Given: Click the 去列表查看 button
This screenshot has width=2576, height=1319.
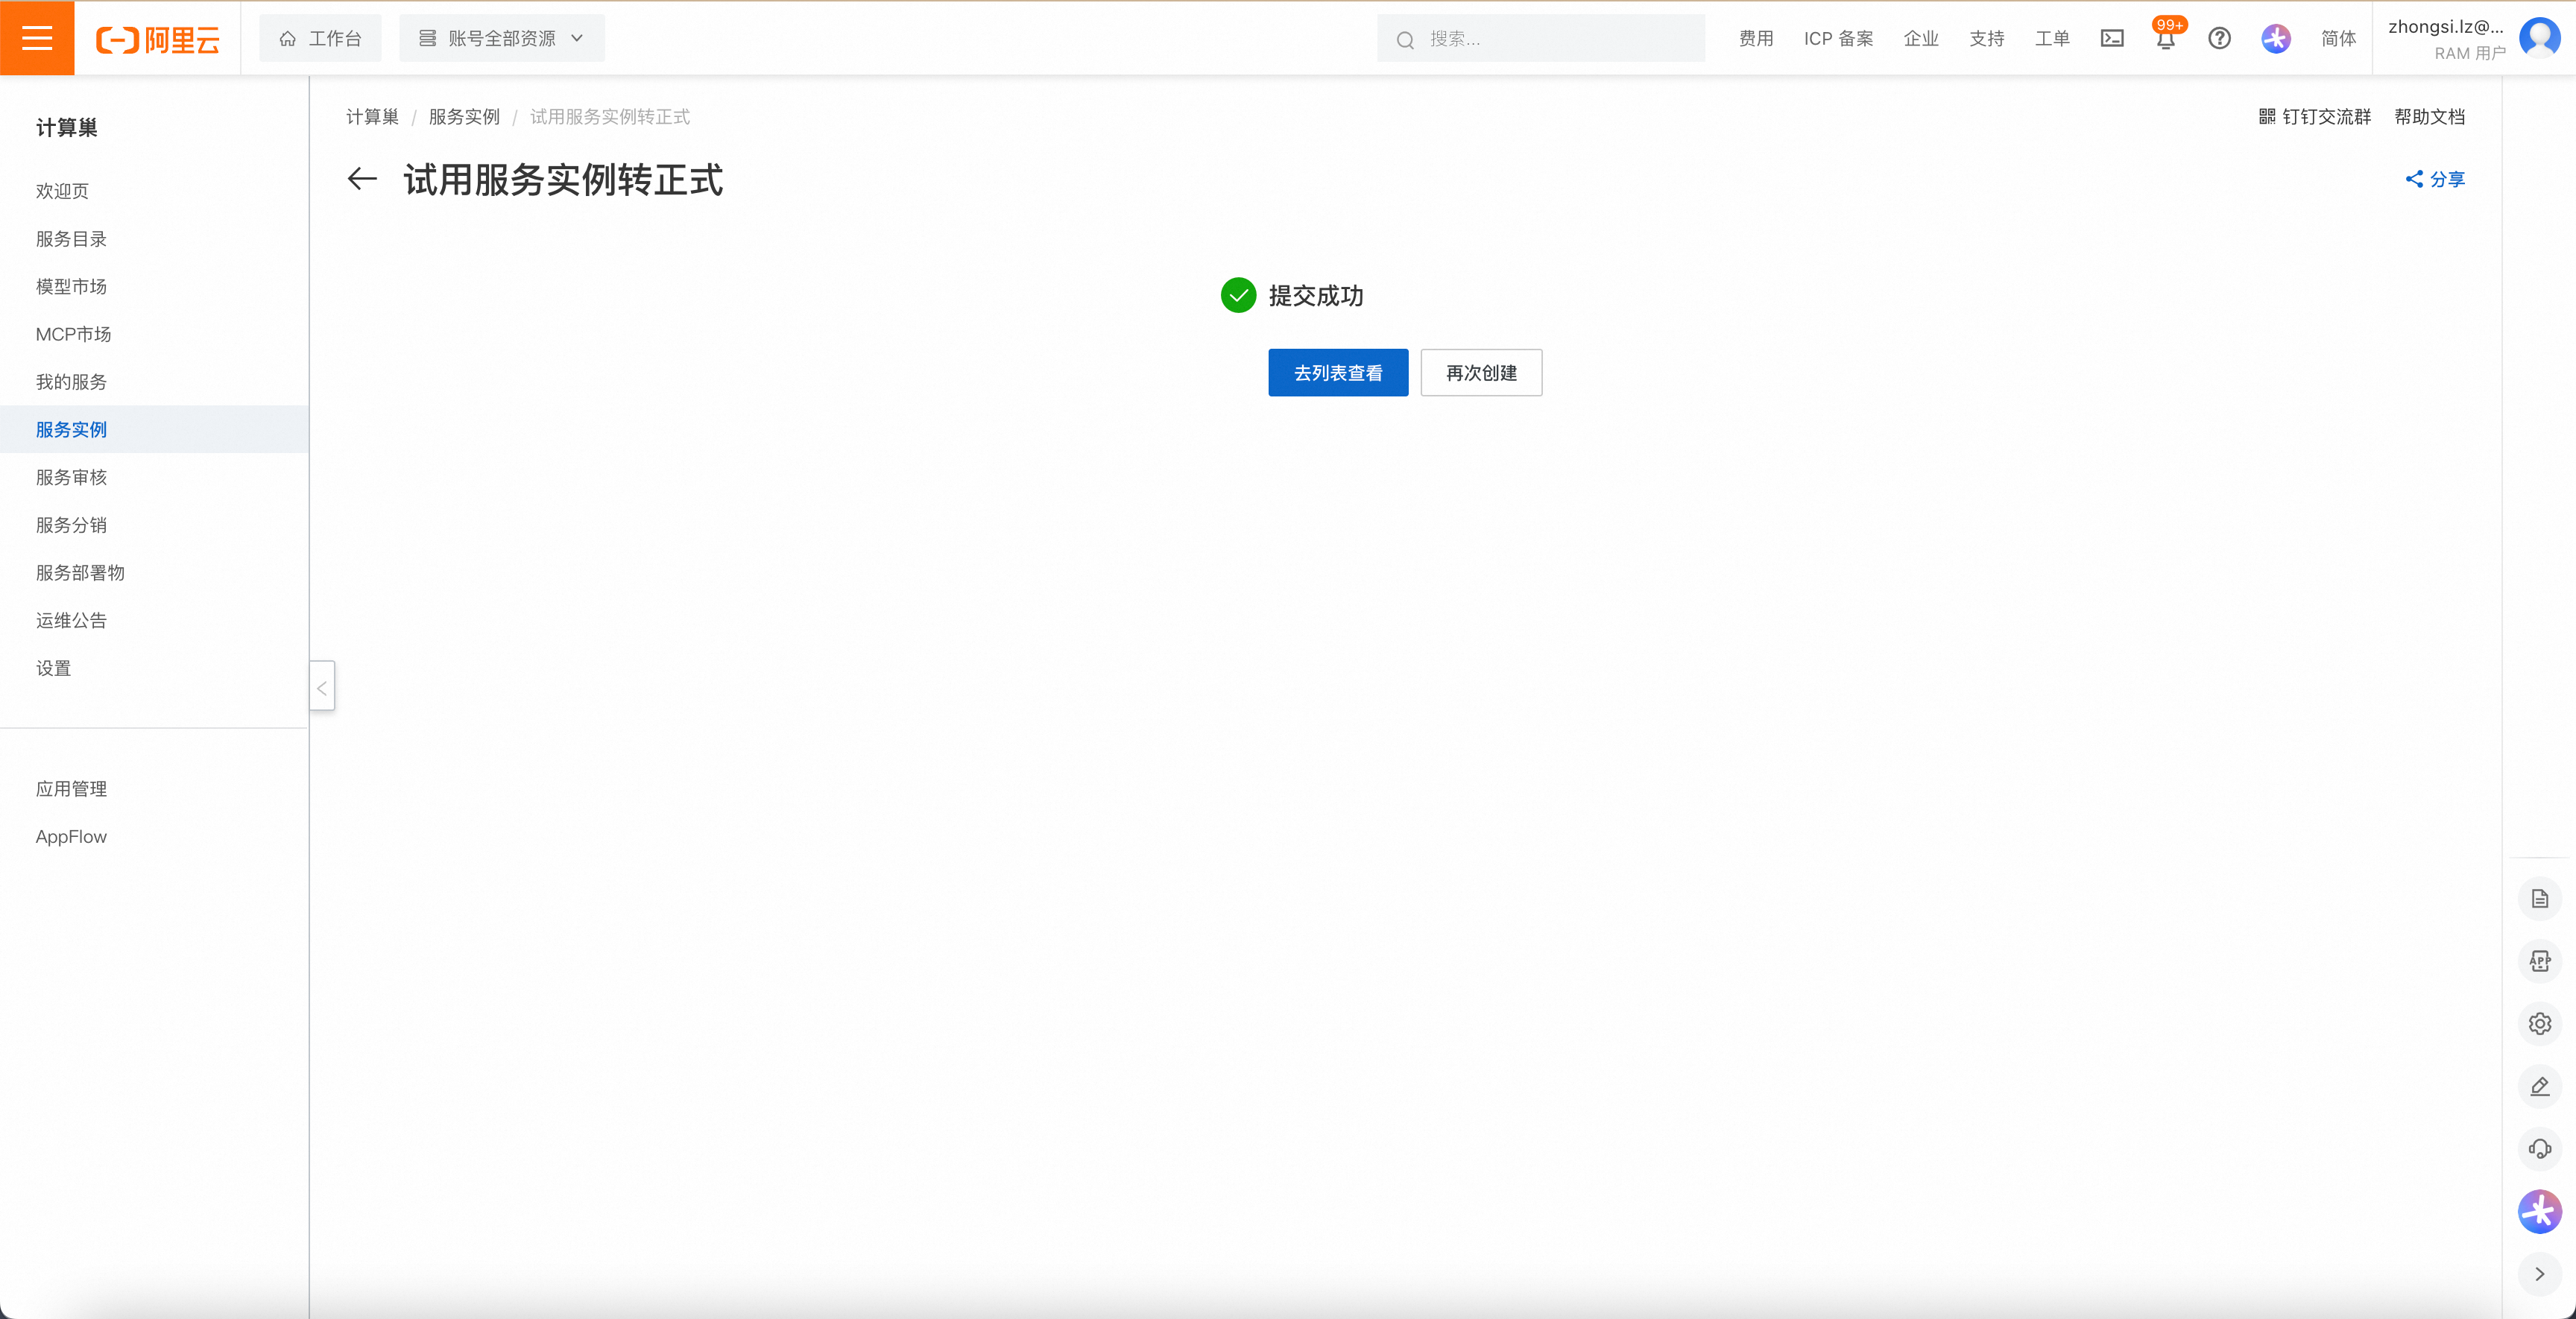Looking at the screenshot, I should 1338,373.
